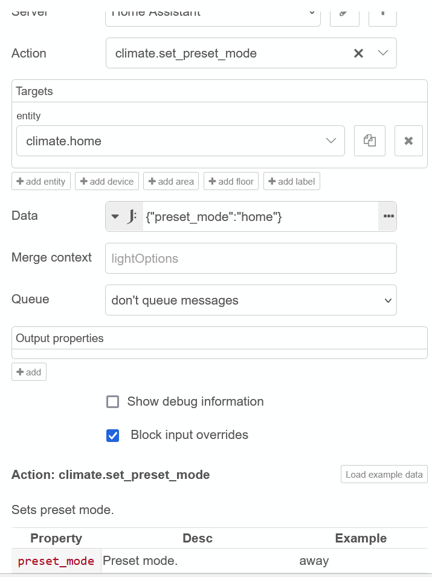432x577 pixels.
Task: Click Load example data button
Action: [x=384, y=475]
